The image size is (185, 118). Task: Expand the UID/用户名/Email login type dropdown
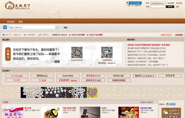click(158, 3)
